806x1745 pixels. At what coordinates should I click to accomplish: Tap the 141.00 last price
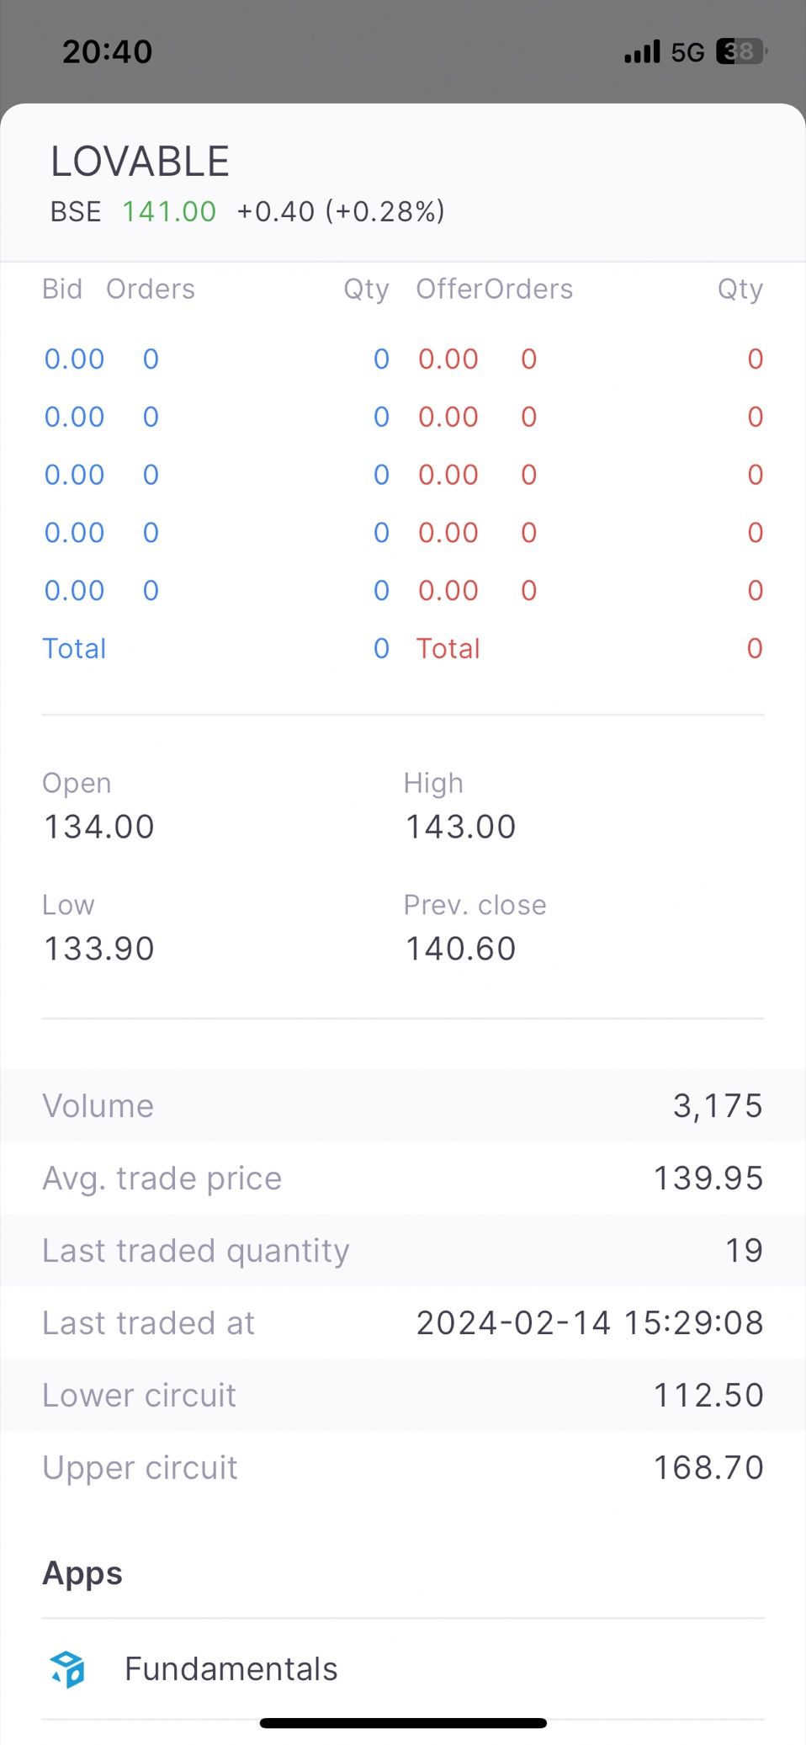click(x=169, y=211)
